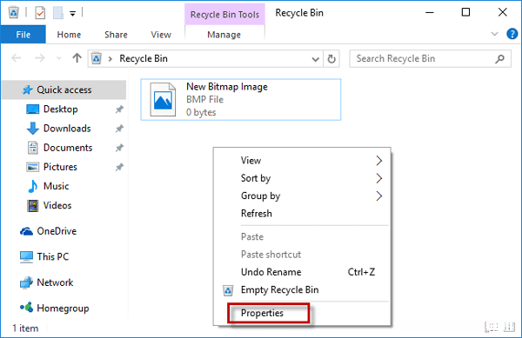Open Downloads in navigation pane
This screenshot has width=522, height=338.
pyautogui.click(x=67, y=129)
